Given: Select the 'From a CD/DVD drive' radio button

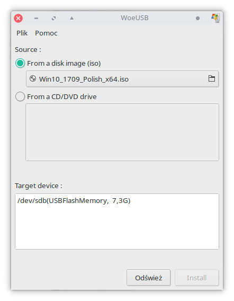Looking at the screenshot, I should [x=20, y=96].
